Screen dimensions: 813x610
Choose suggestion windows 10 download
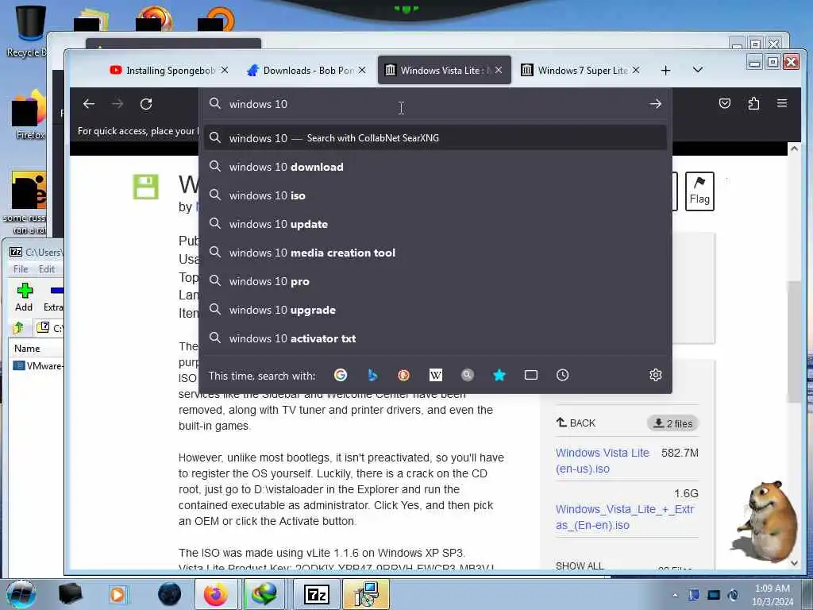pyautogui.click(x=436, y=167)
